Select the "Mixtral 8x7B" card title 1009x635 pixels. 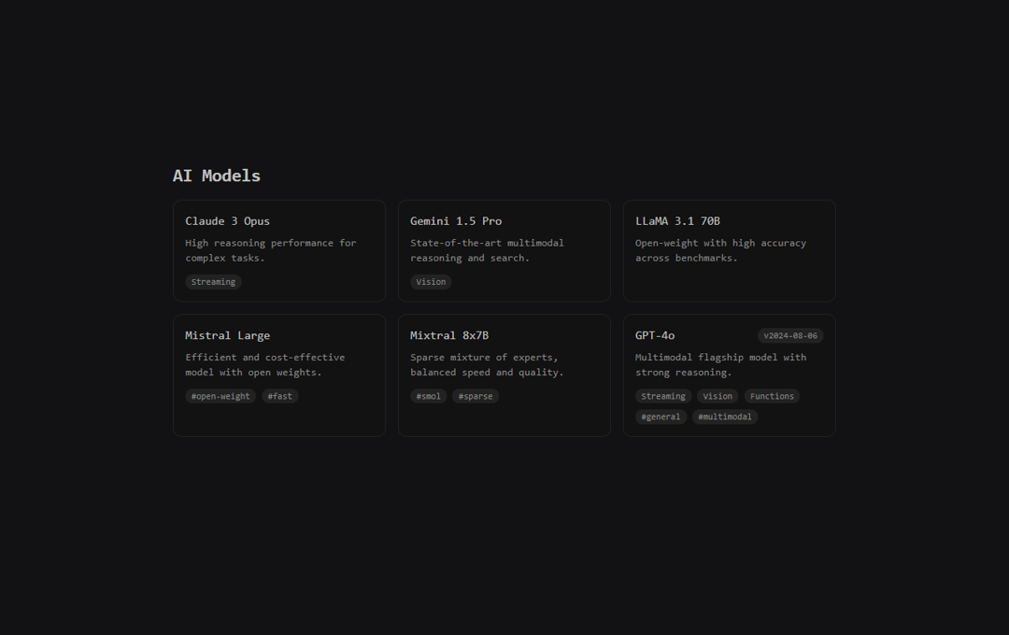point(449,335)
